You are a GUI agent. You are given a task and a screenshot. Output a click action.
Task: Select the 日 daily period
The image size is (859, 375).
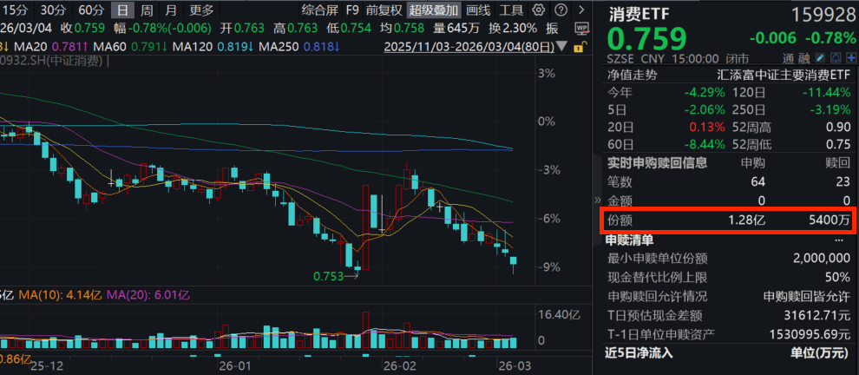point(123,11)
